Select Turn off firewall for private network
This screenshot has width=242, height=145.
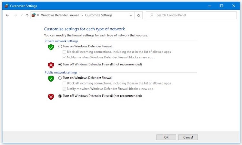pos(60,64)
